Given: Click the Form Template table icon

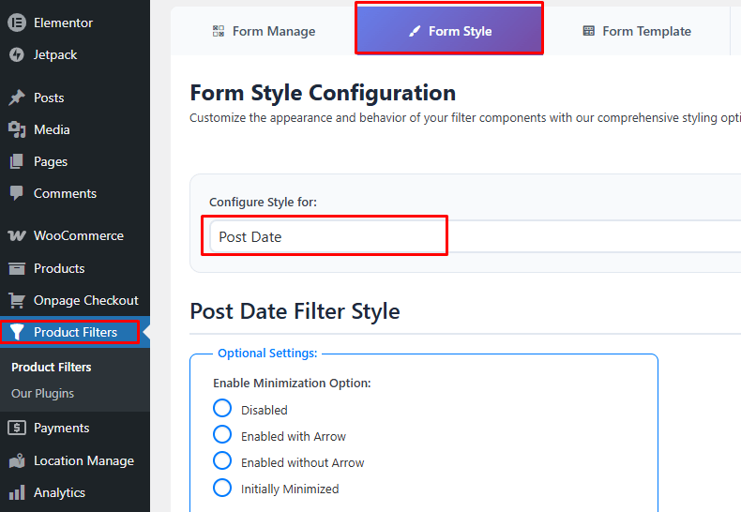Looking at the screenshot, I should coord(588,31).
